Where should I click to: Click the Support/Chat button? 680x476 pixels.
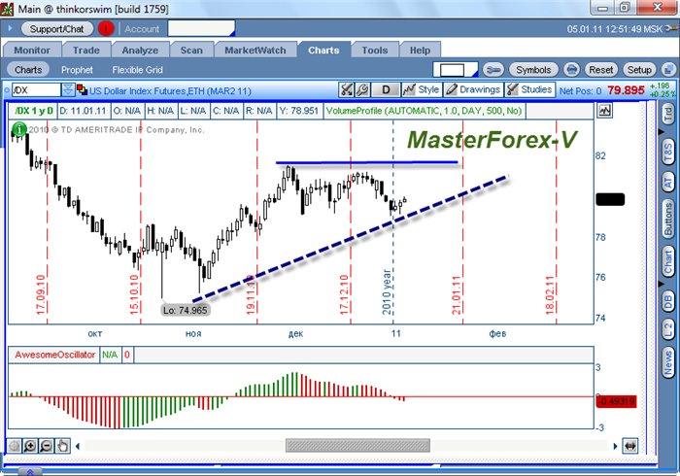pos(56,29)
